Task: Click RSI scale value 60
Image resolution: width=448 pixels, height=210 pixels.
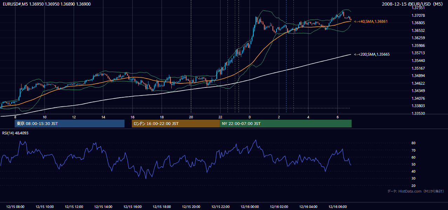Action: 414,157
